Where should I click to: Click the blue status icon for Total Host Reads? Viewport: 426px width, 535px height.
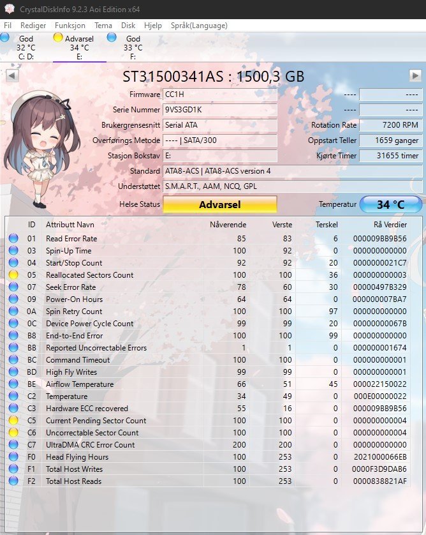tap(13, 481)
